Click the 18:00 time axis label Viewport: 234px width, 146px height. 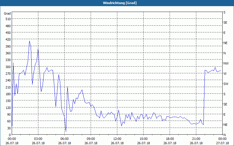pos(170,139)
